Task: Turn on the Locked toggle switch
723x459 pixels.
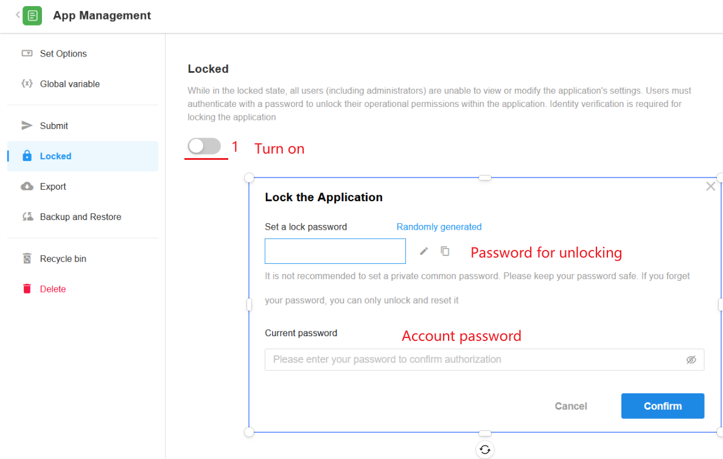Action: tap(204, 146)
